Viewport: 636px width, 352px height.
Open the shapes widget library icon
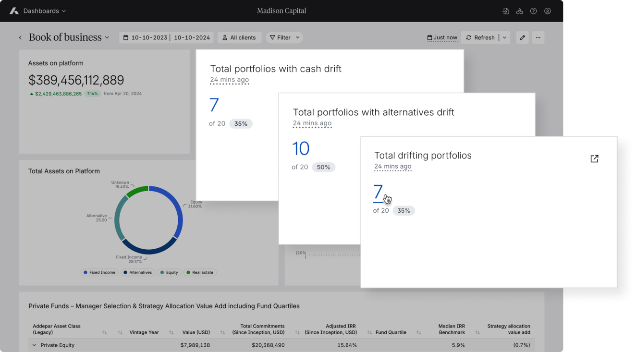coord(519,11)
